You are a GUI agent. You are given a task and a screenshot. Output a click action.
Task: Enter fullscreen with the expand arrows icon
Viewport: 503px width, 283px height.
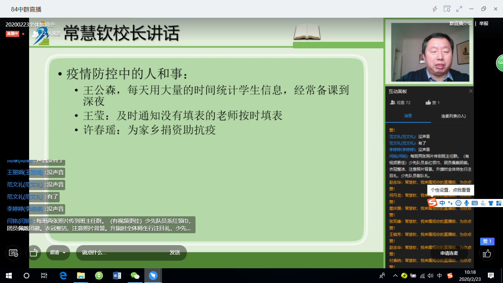coord(459,9)
